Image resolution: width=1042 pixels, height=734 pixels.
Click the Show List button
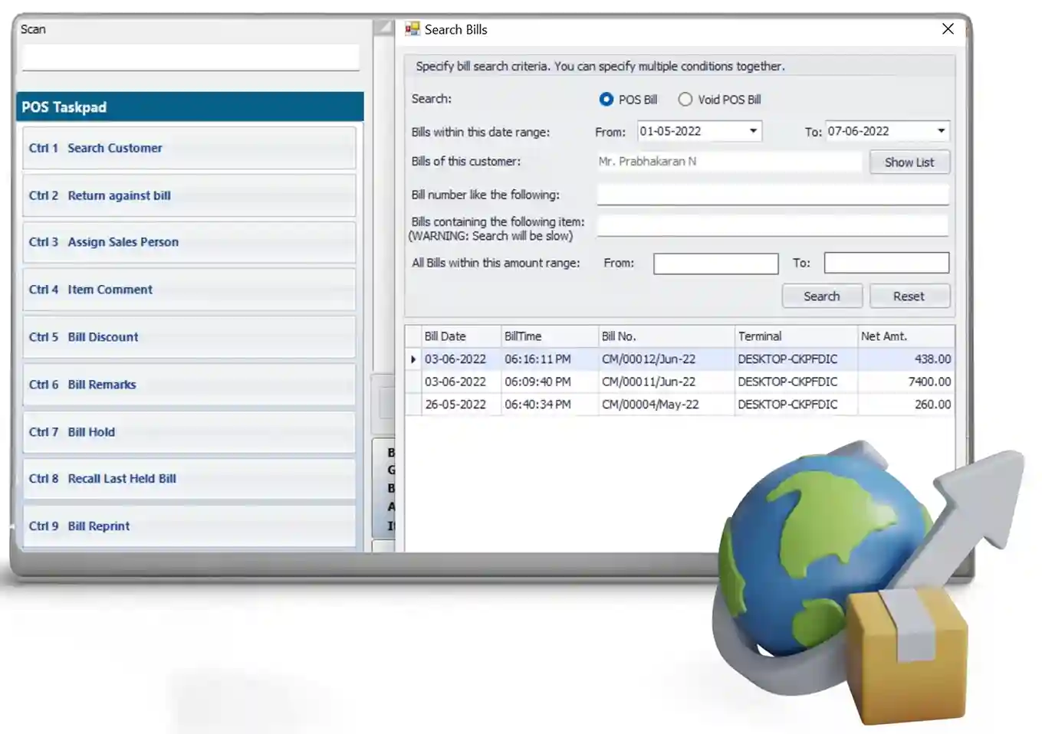click(909, 162)
